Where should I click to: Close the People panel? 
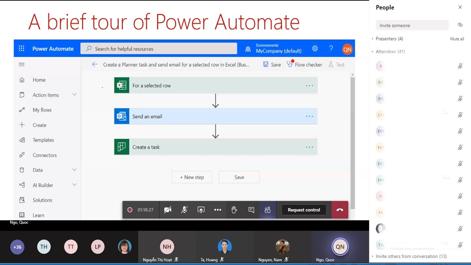pos(460,7)
